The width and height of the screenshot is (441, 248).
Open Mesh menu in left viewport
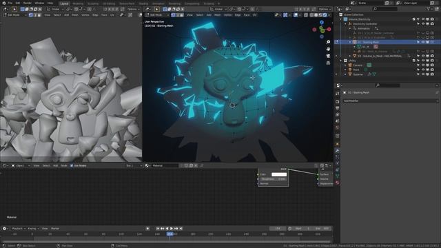click(75, 15)
